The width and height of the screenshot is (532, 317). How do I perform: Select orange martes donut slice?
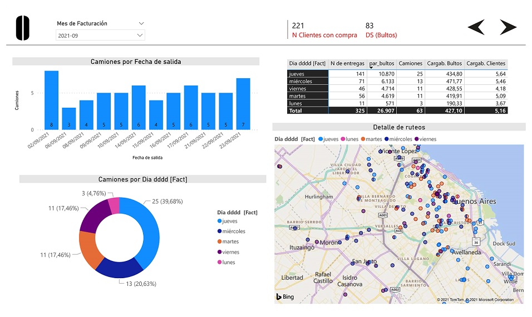pos(89,250)
